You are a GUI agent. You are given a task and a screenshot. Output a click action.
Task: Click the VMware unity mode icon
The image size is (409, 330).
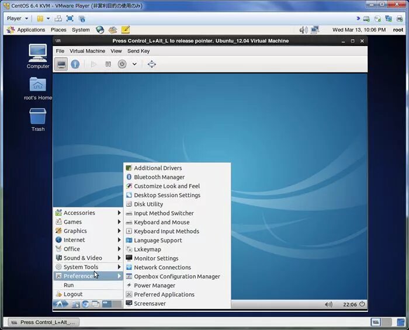pyautogui.click(x=82, y=19)
